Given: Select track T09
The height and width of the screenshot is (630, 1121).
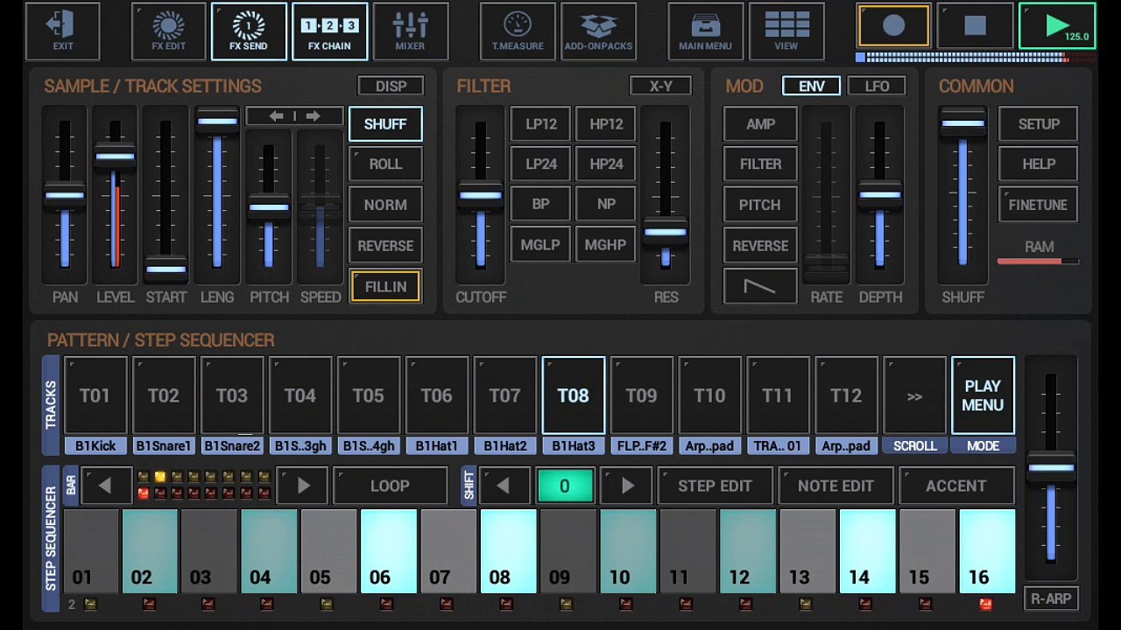Looking at the screenshot, I should tap(642, 395).
